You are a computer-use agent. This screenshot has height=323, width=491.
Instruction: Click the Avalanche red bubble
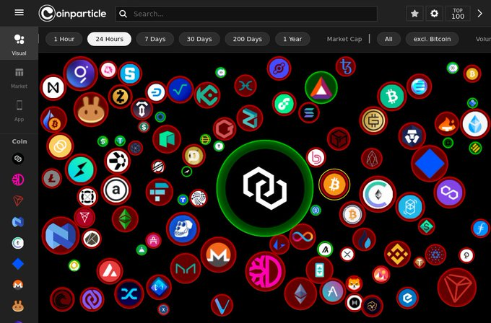pos(110,271)
